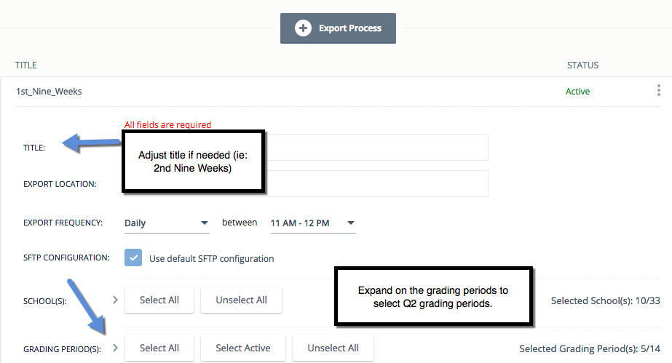The image size is (672, 363).
Task: Click the Active status label
Action: tap(577, 92)
